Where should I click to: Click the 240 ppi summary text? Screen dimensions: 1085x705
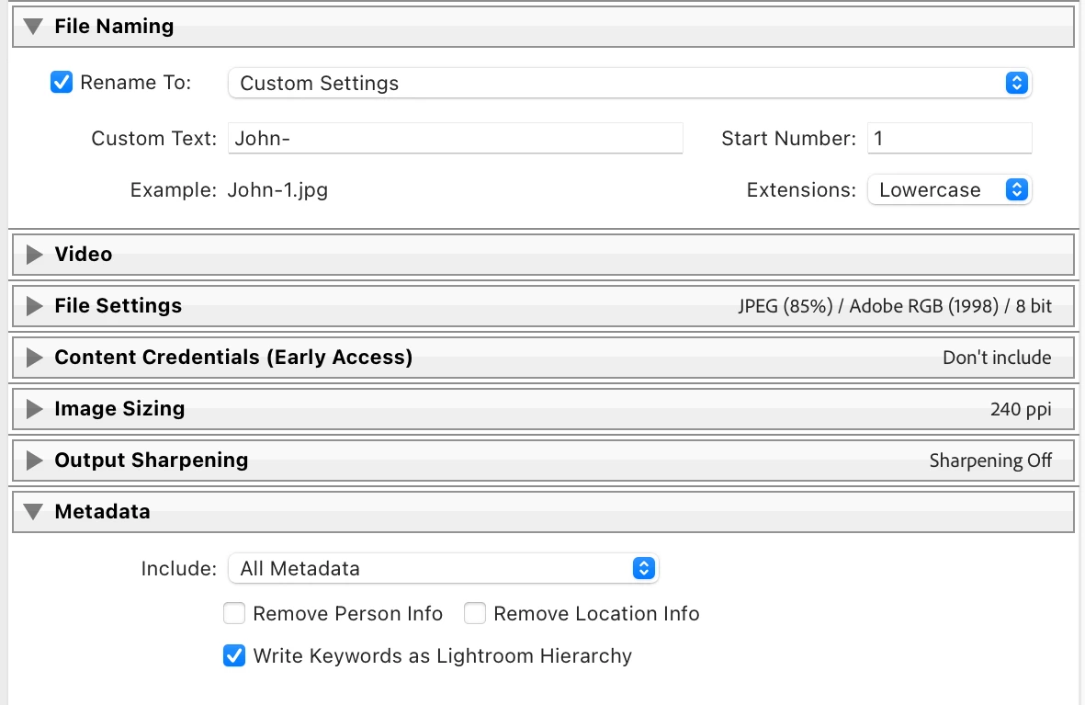click(1020, 409)
